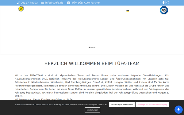Open the Instagram profile icon
The image size is (184, 115).
(167, 2)
